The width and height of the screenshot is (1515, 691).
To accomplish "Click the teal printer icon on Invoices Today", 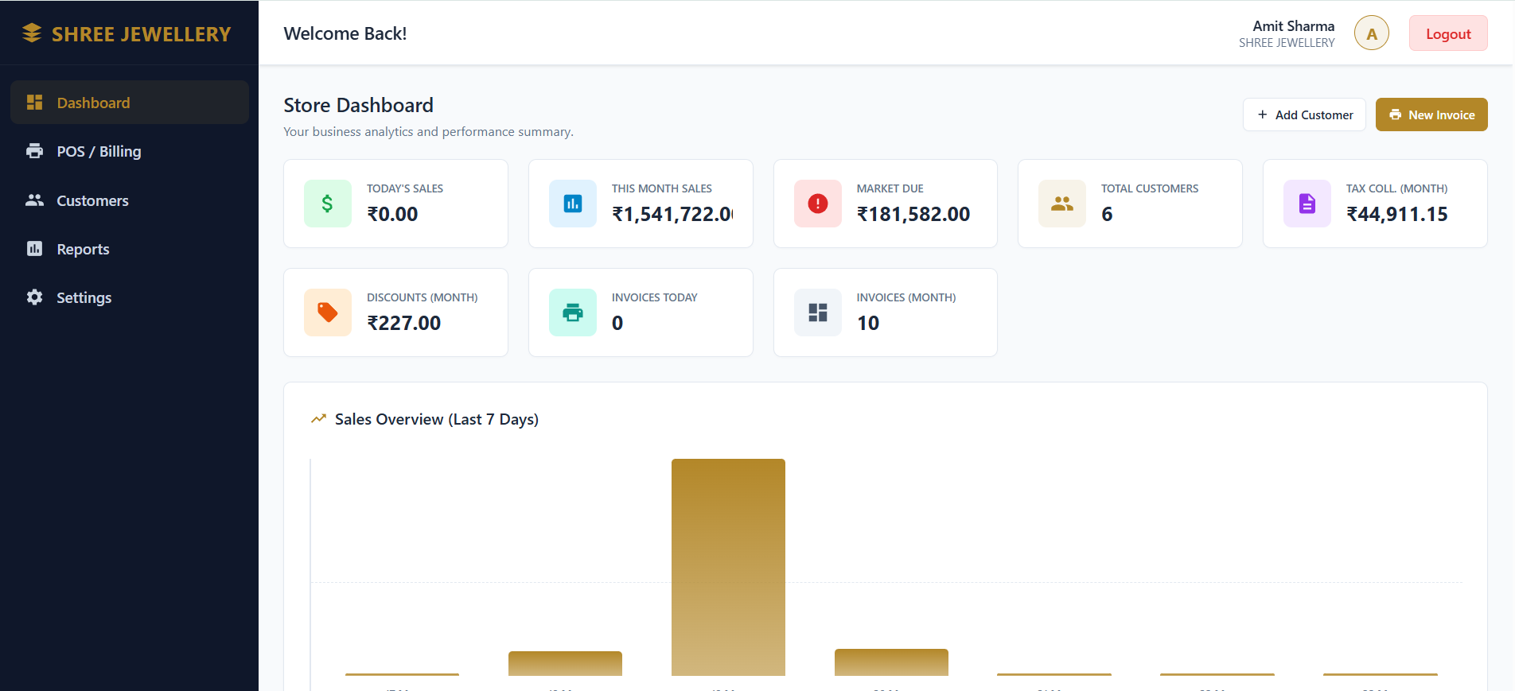I will click(x=573, y=313).
